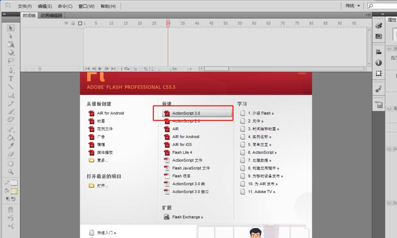
Task: Toggle the lock all layers icon
Action: (73, 23)
